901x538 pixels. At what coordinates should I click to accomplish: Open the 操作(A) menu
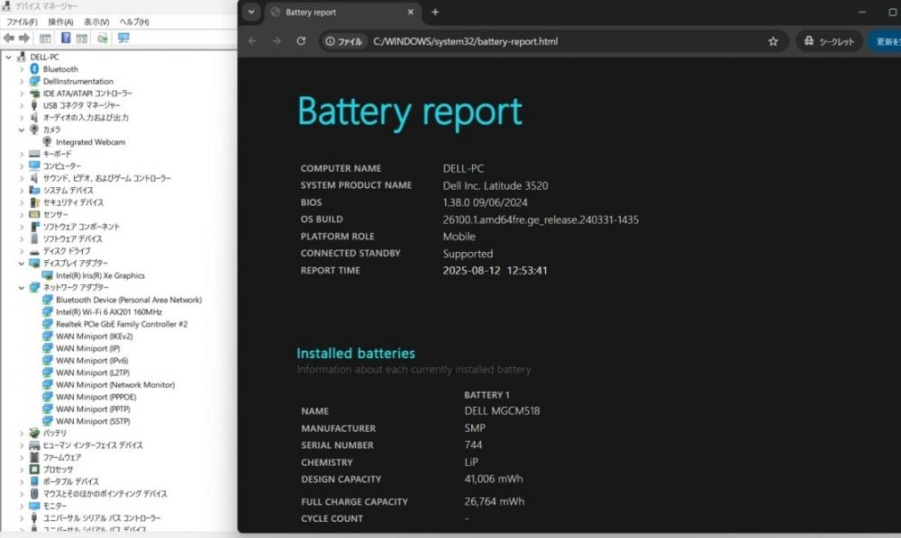point(60,22)
